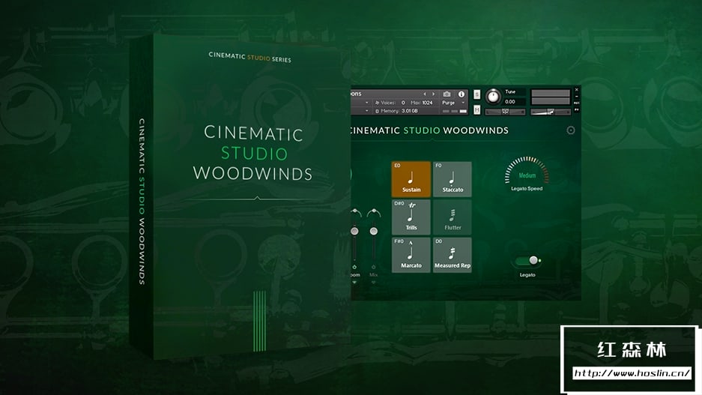Click the Mute button
Image resolution: width=702 pixels, height=395 pixels.
(x=476, y=109)
